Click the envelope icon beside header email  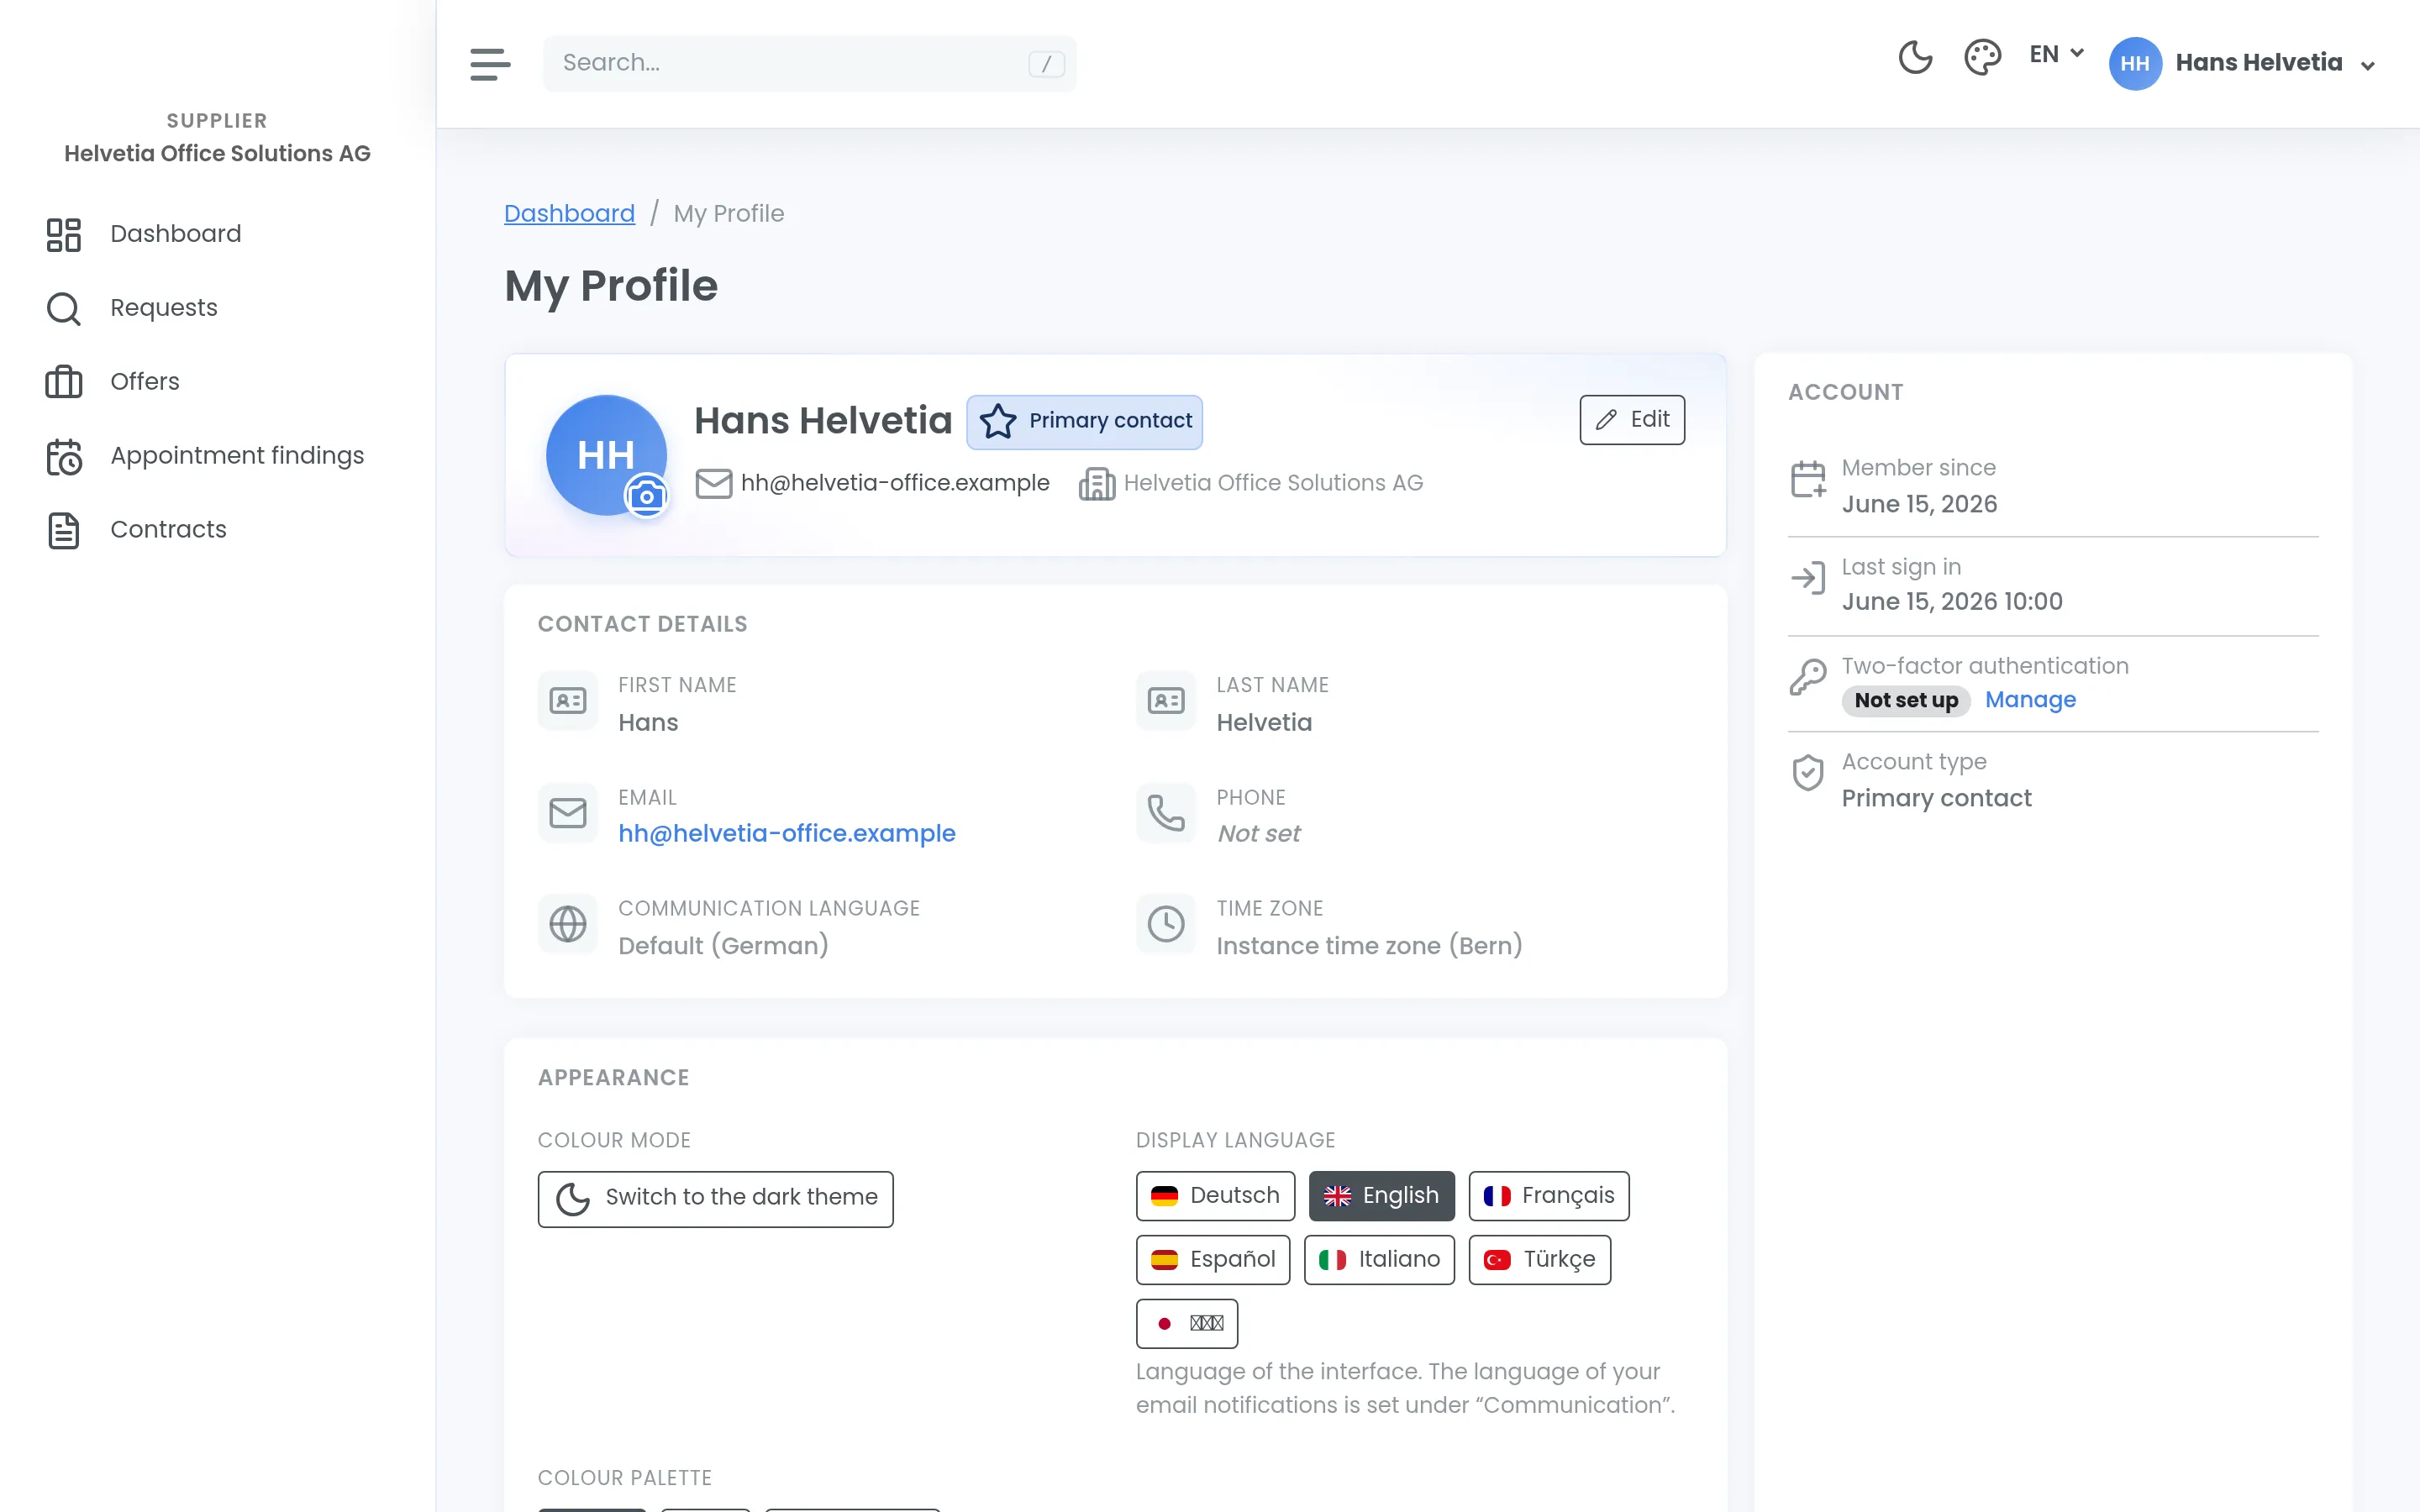point(714,484)
